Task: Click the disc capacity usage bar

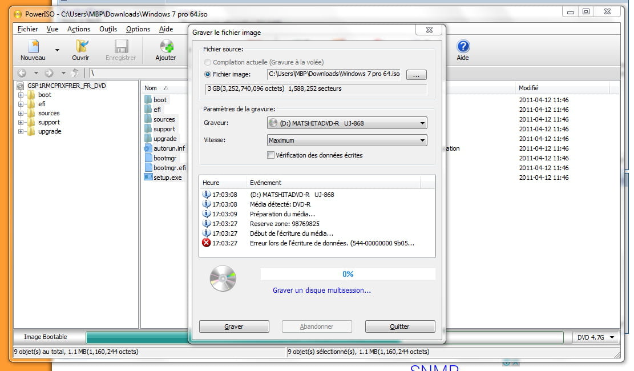Action: 324,337
